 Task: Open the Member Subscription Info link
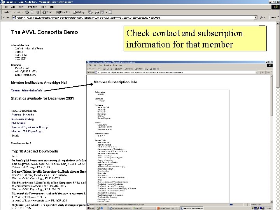pos(26,91)
